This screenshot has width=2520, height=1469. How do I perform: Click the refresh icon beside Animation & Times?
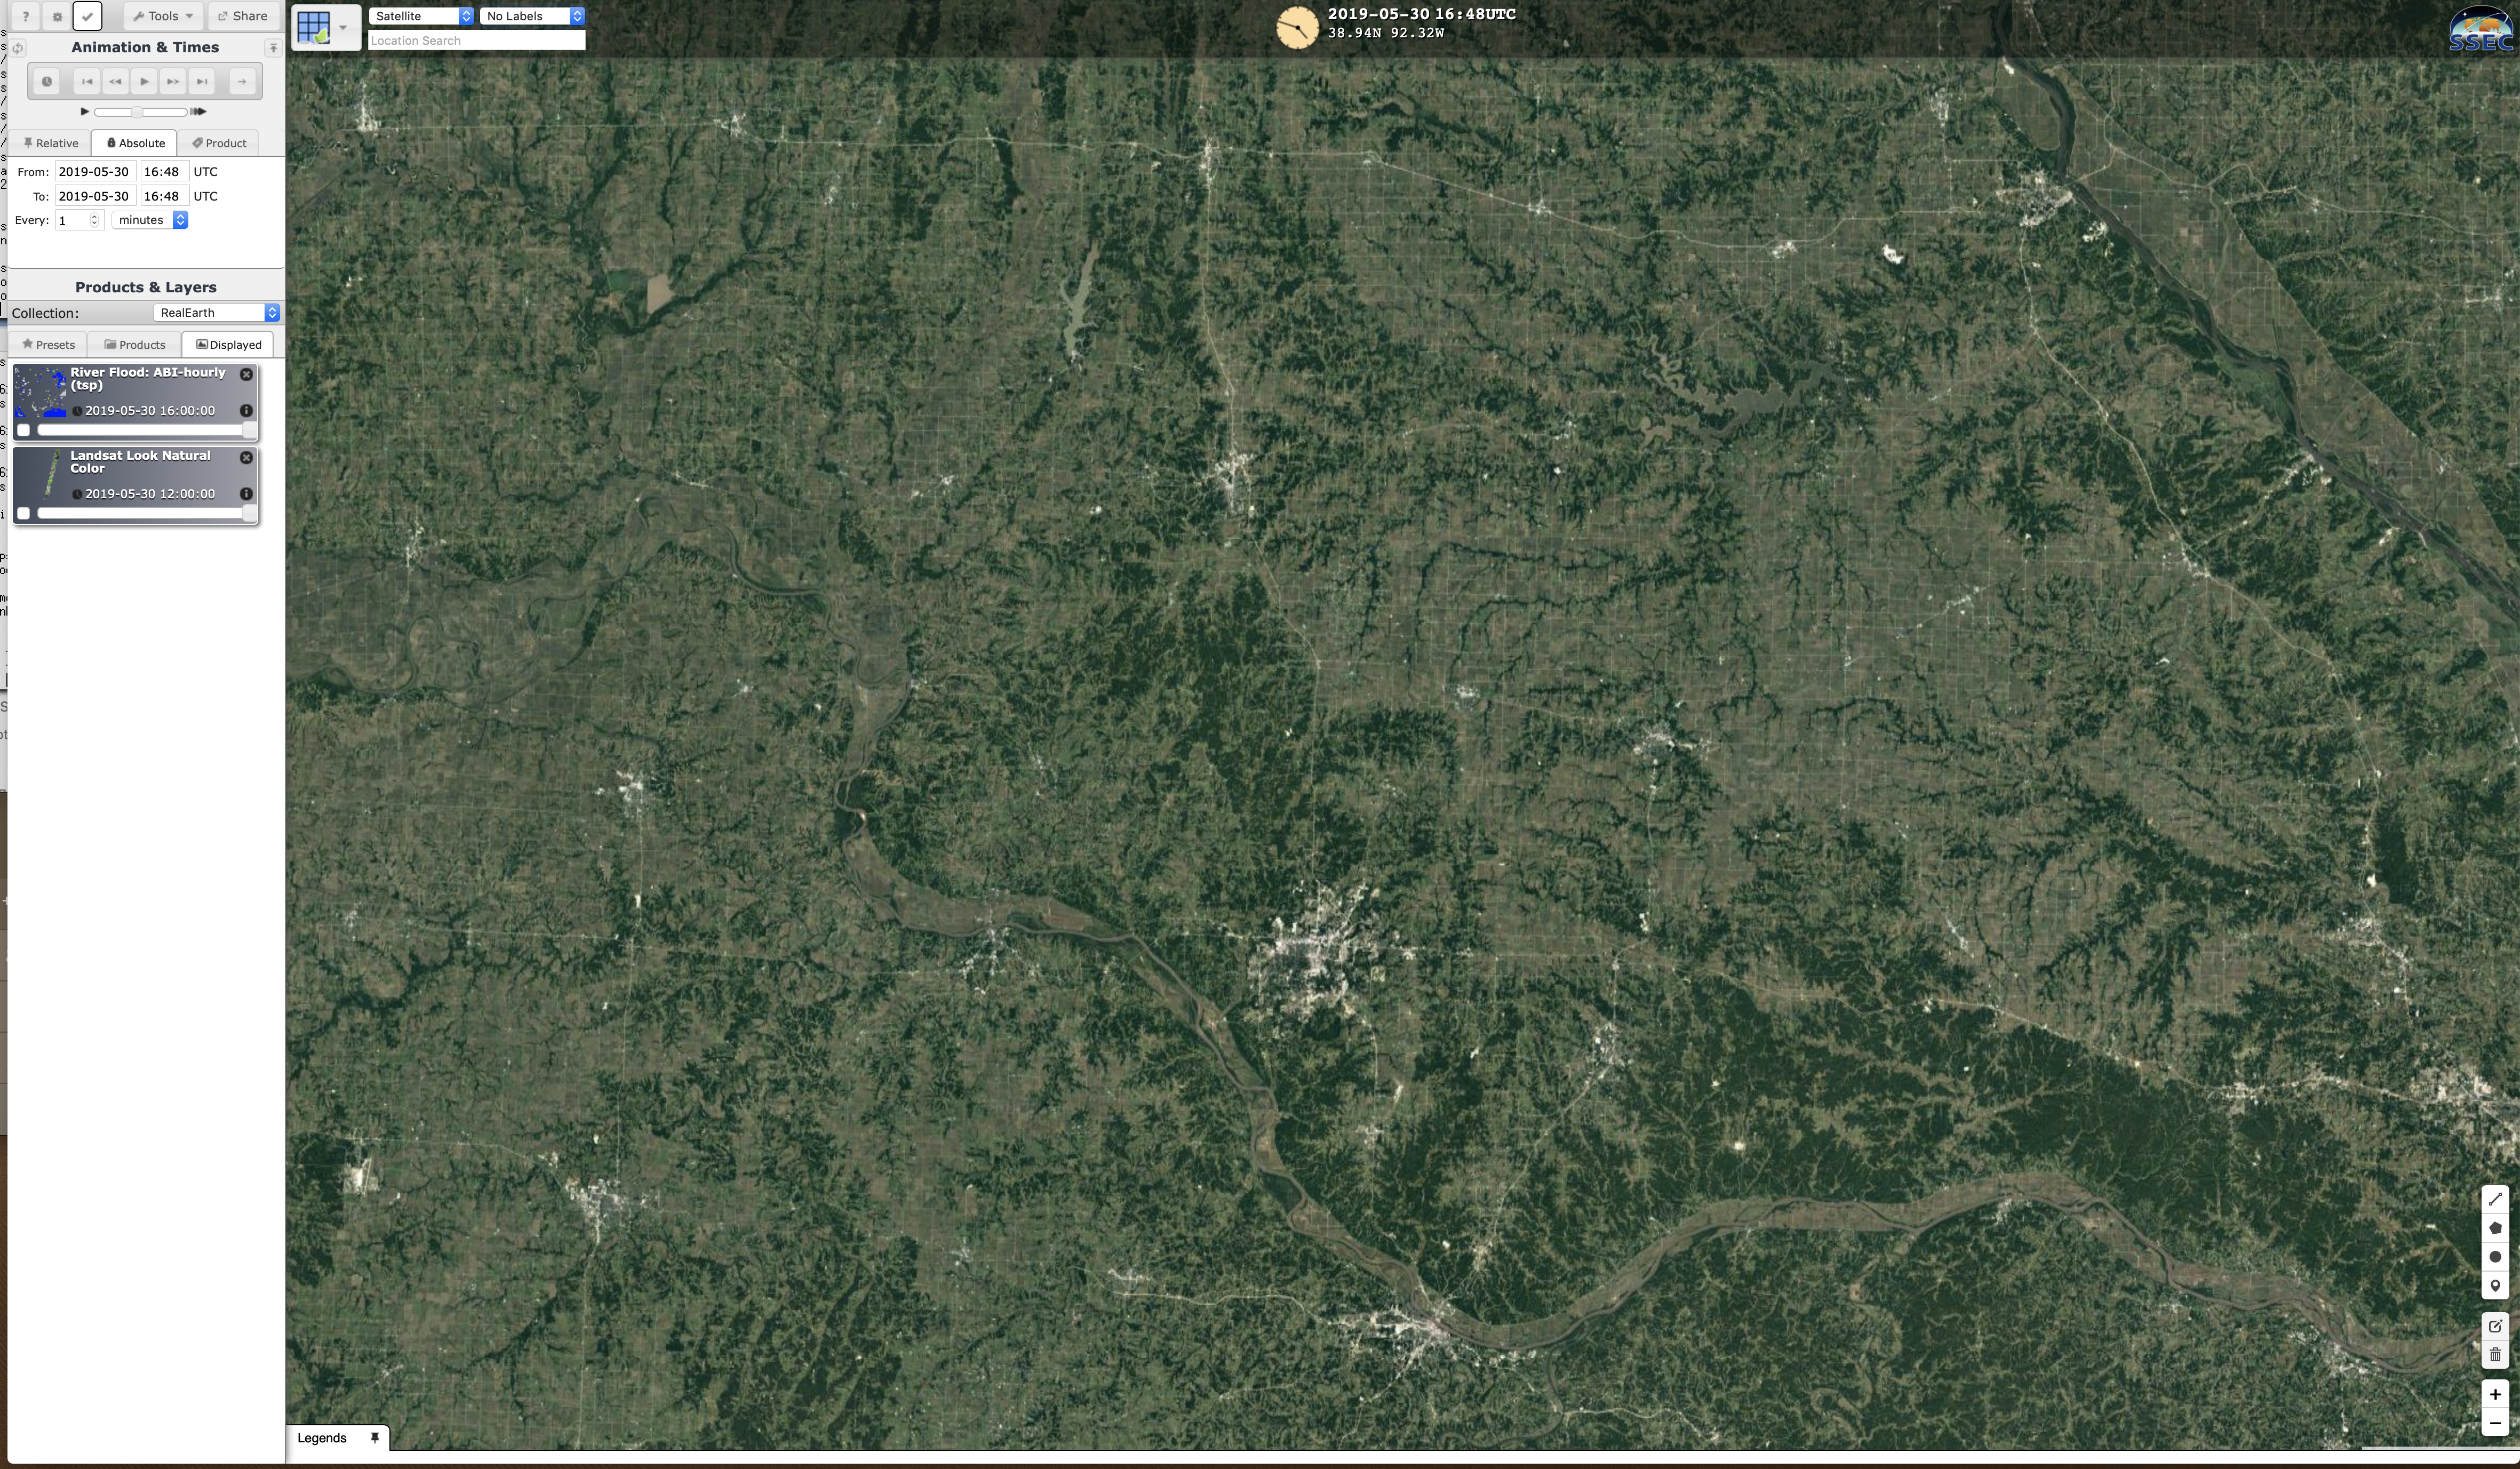coord(18,48)
